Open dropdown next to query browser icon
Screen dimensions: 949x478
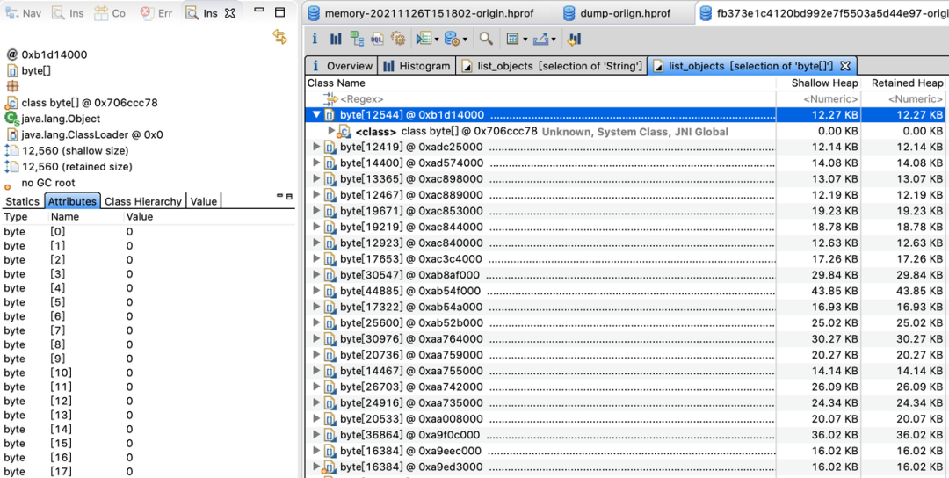coord(465,40)
